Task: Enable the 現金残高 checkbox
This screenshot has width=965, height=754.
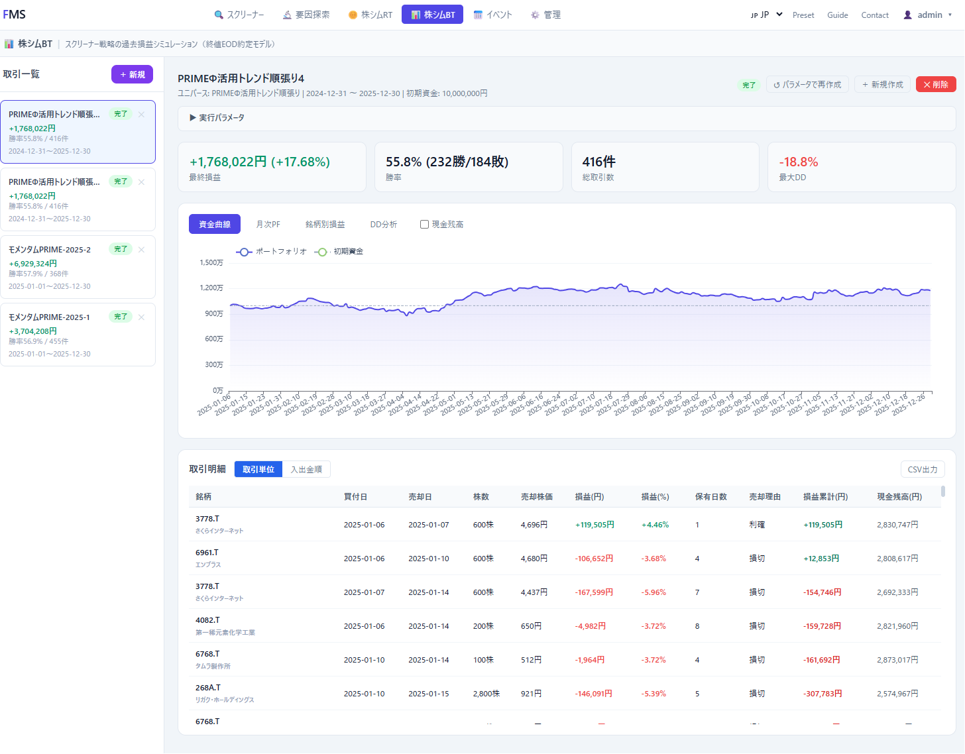Action: [424, 225]
